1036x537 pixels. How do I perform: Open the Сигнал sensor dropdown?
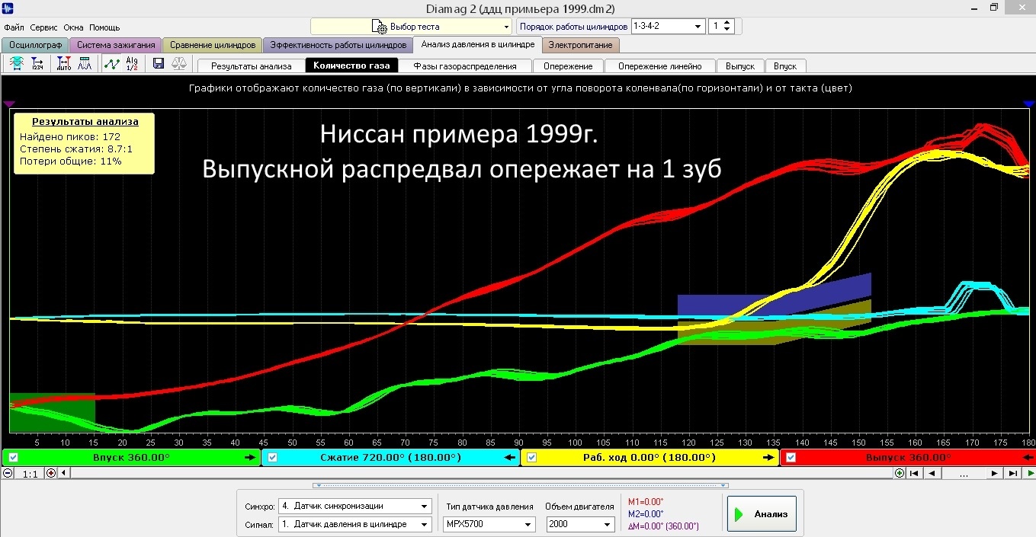pyautogui.click(x=354, y=524)
